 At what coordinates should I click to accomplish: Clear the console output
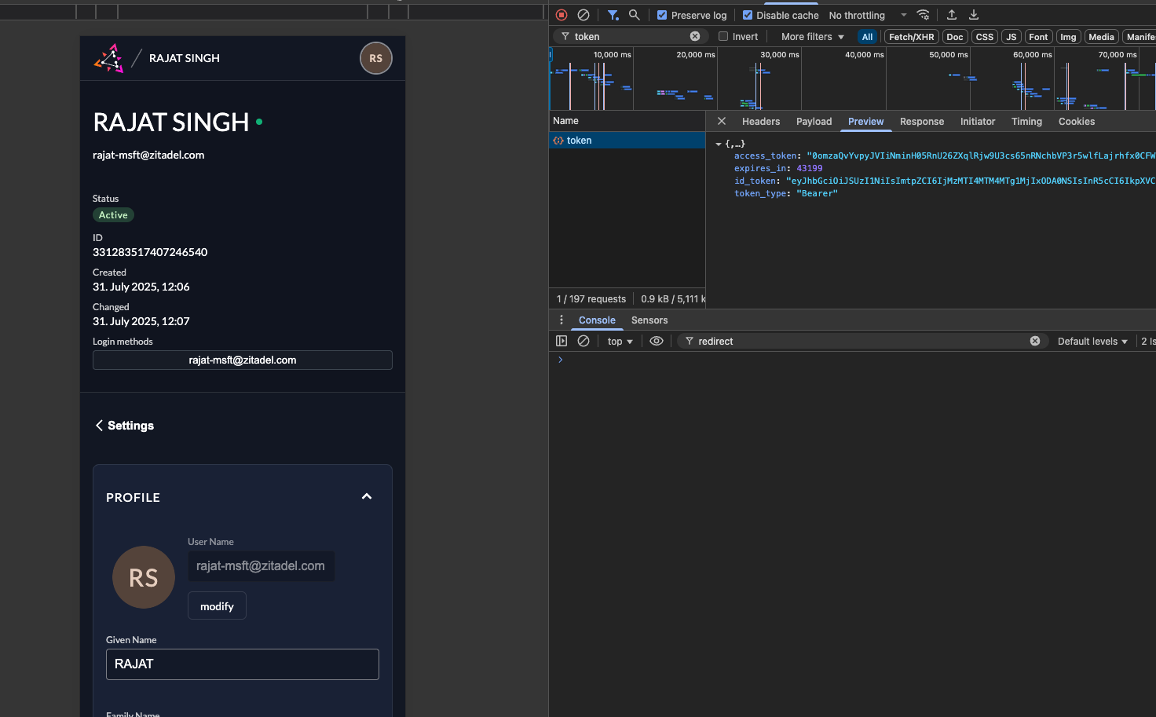(583, 341)
